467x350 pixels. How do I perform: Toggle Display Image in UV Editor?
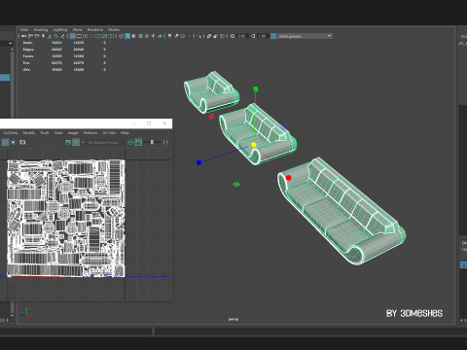[x=68, y=142]
